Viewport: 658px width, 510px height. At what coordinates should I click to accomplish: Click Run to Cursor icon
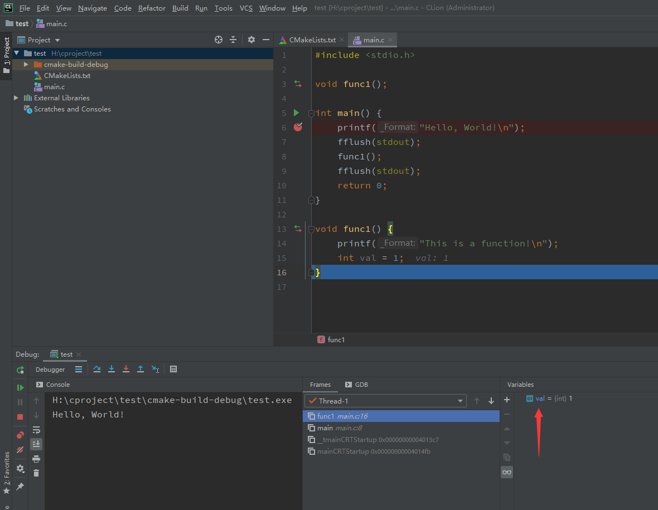tap(156, 369)
